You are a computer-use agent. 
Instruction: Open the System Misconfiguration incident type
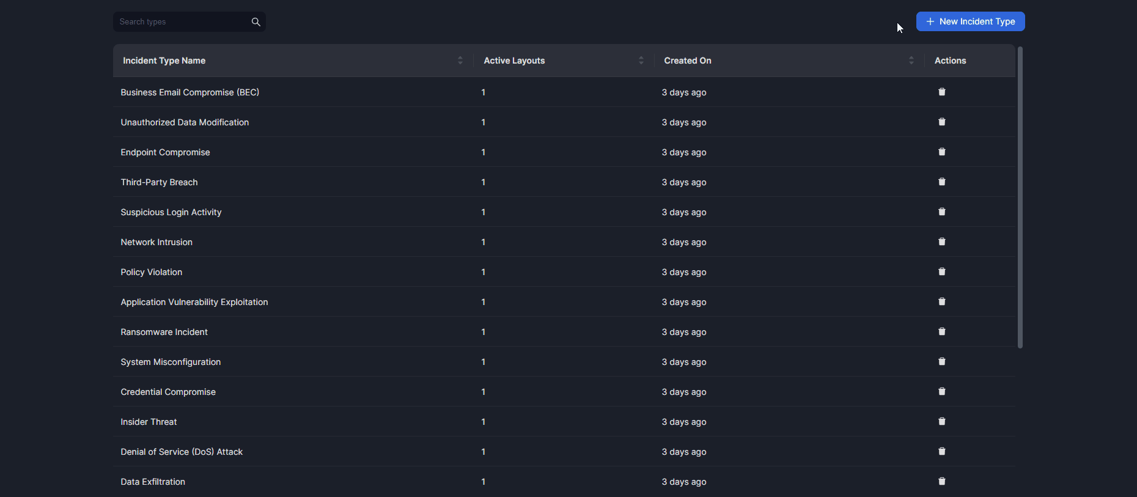click(171, 362)
